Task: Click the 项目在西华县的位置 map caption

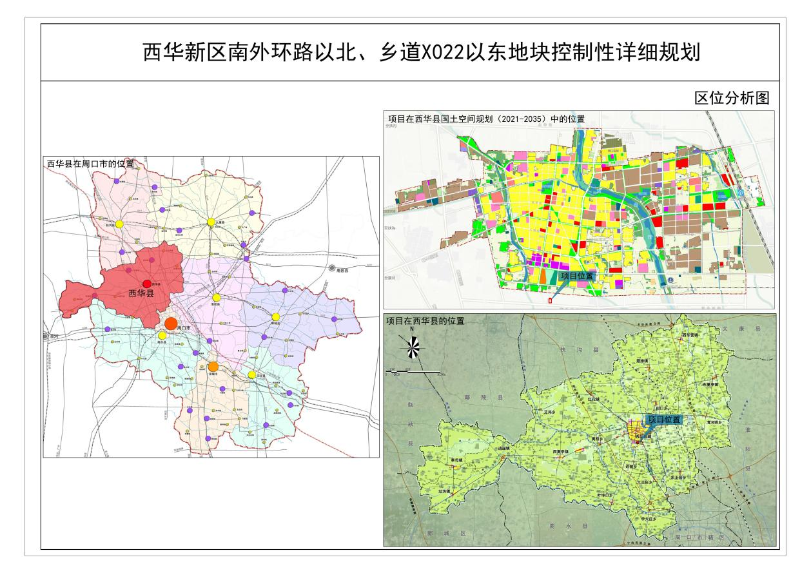Action: tap(425, 320)
